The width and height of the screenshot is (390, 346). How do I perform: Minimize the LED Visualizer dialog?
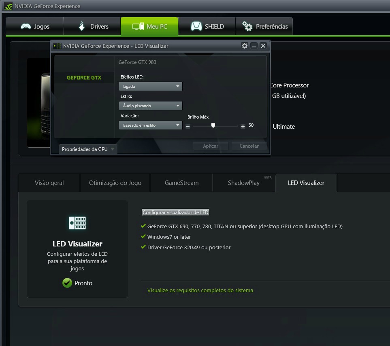[254, 46]
